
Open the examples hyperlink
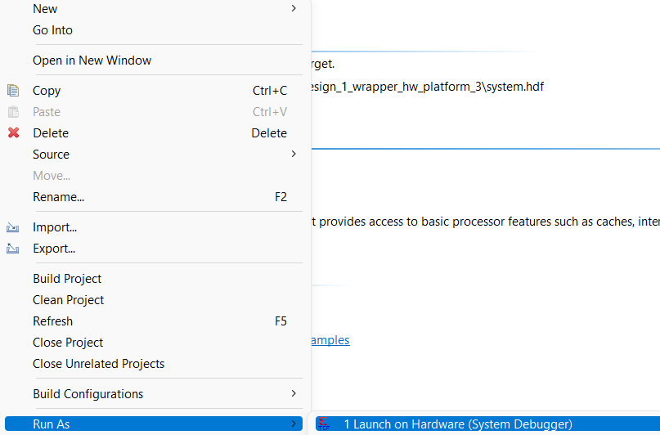(330, 340)
